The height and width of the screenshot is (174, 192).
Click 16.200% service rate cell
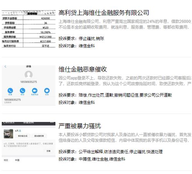tap(45, 32)
